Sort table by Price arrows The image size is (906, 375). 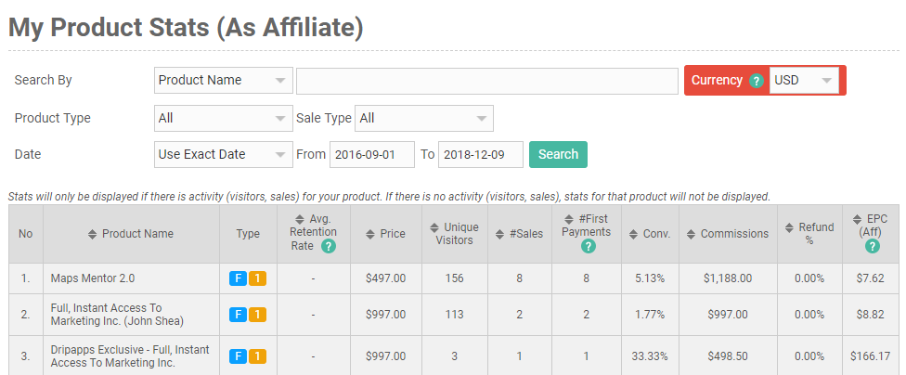tap(370, 234)
